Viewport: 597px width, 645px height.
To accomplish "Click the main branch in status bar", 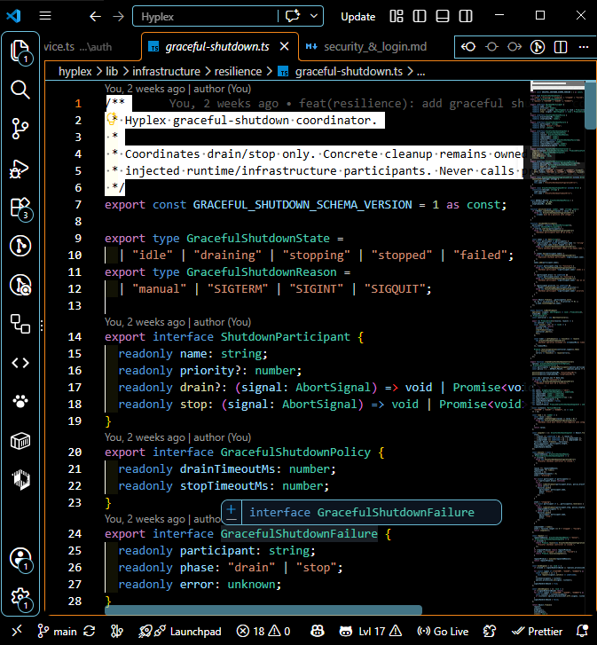I will click(x=57, y=632).
